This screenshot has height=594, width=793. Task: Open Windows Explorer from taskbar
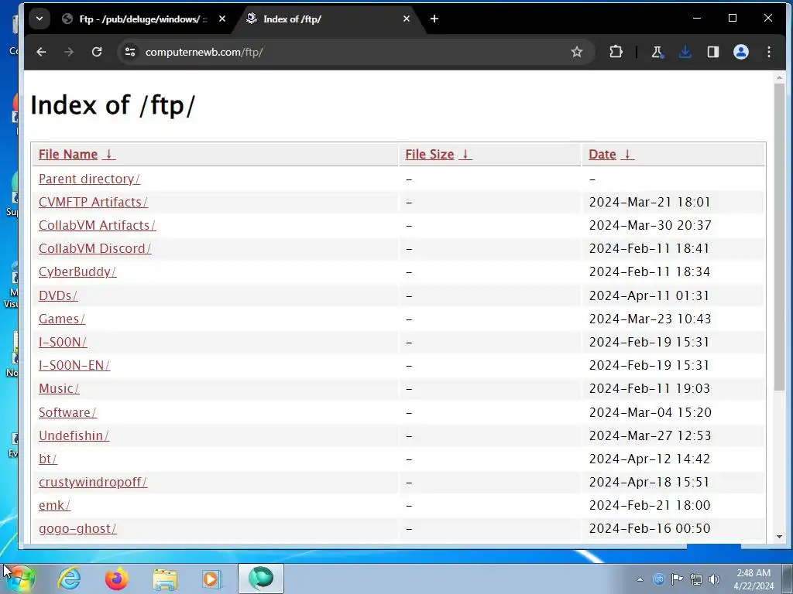click(165, 579)
